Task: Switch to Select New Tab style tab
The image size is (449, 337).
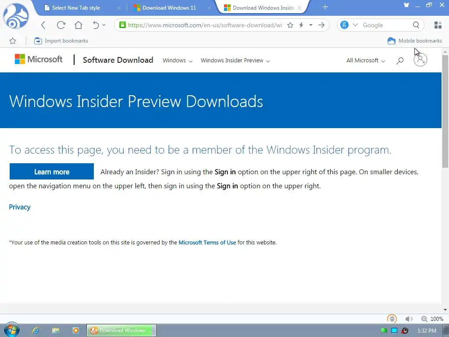Action: (76, 8)
